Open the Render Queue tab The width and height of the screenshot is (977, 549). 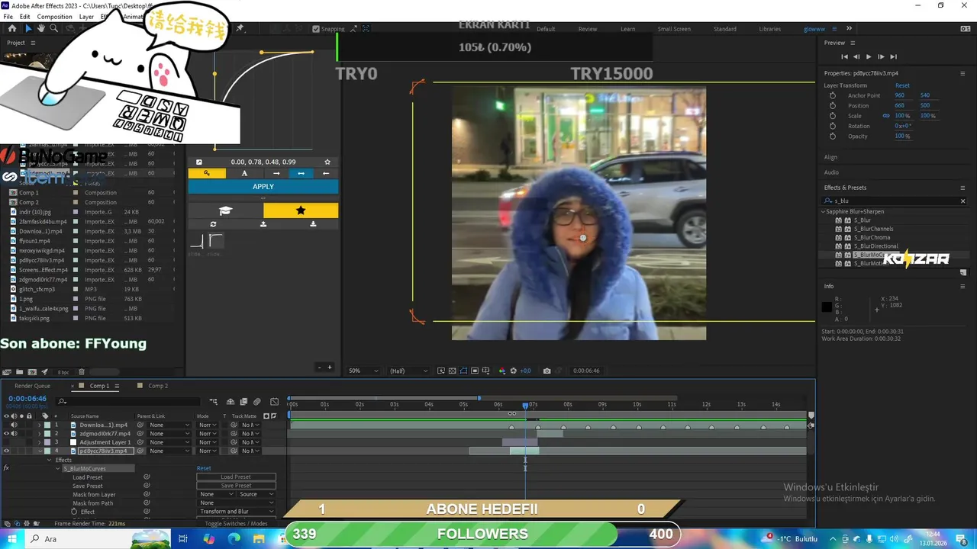[32, 386]
